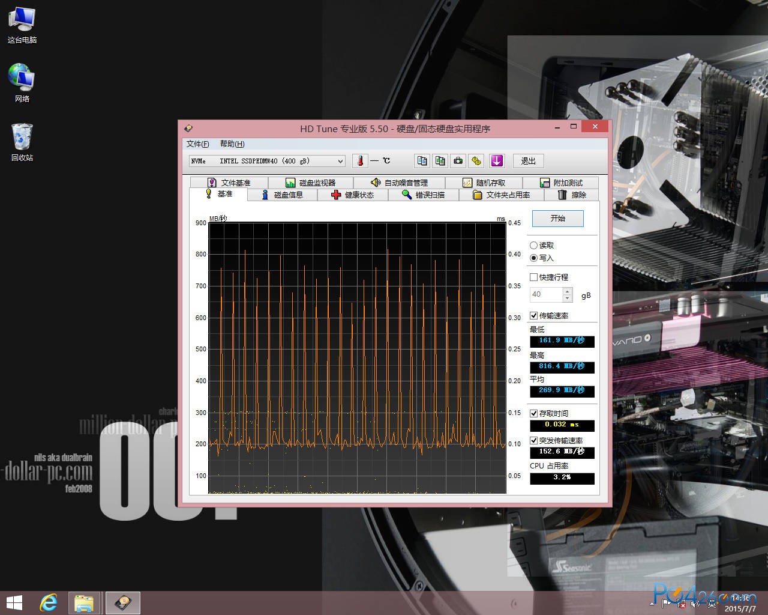The height and width of the screenshot is (615, 768).
Task: Select the 读取 radio button
Action: point(542,245)
